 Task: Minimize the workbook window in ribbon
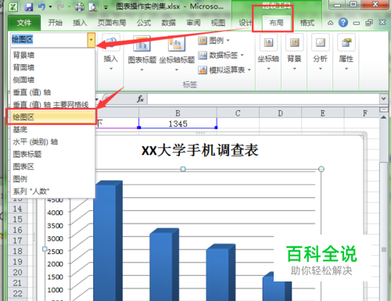[x=357, y=23]
